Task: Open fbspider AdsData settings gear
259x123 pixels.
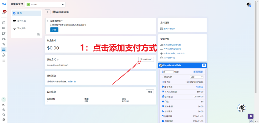Action: [x=204, y=65]
